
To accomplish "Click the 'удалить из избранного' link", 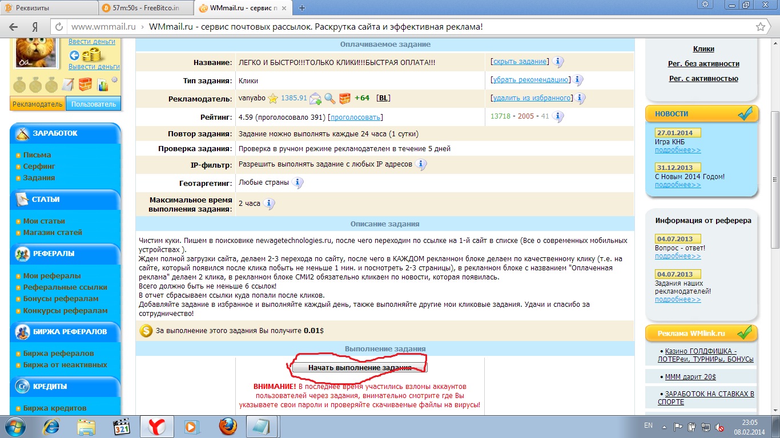I will point(532,98).
